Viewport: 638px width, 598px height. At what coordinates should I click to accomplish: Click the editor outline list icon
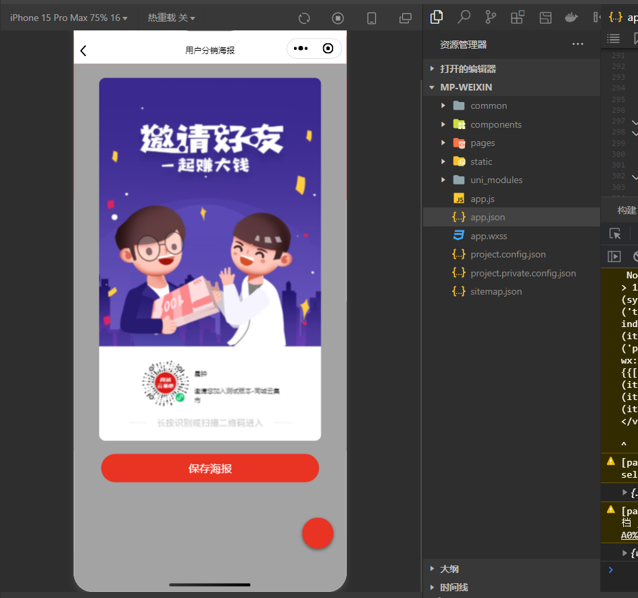[x=613, y=39]
